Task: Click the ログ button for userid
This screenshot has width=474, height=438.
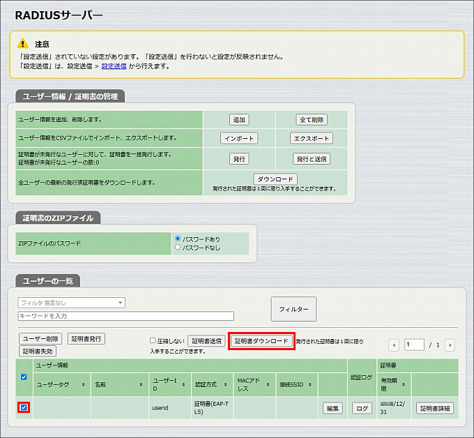Action: coord(362,409)
